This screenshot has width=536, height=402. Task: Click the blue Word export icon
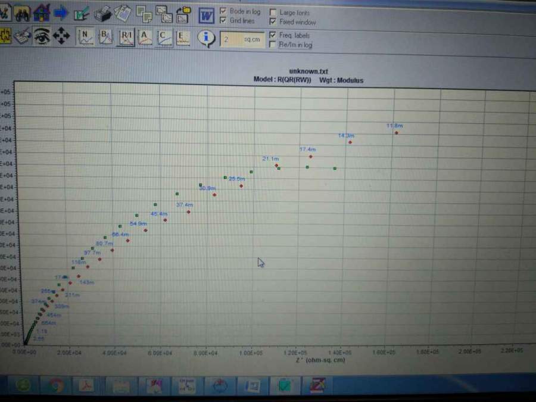pos(206,16)
